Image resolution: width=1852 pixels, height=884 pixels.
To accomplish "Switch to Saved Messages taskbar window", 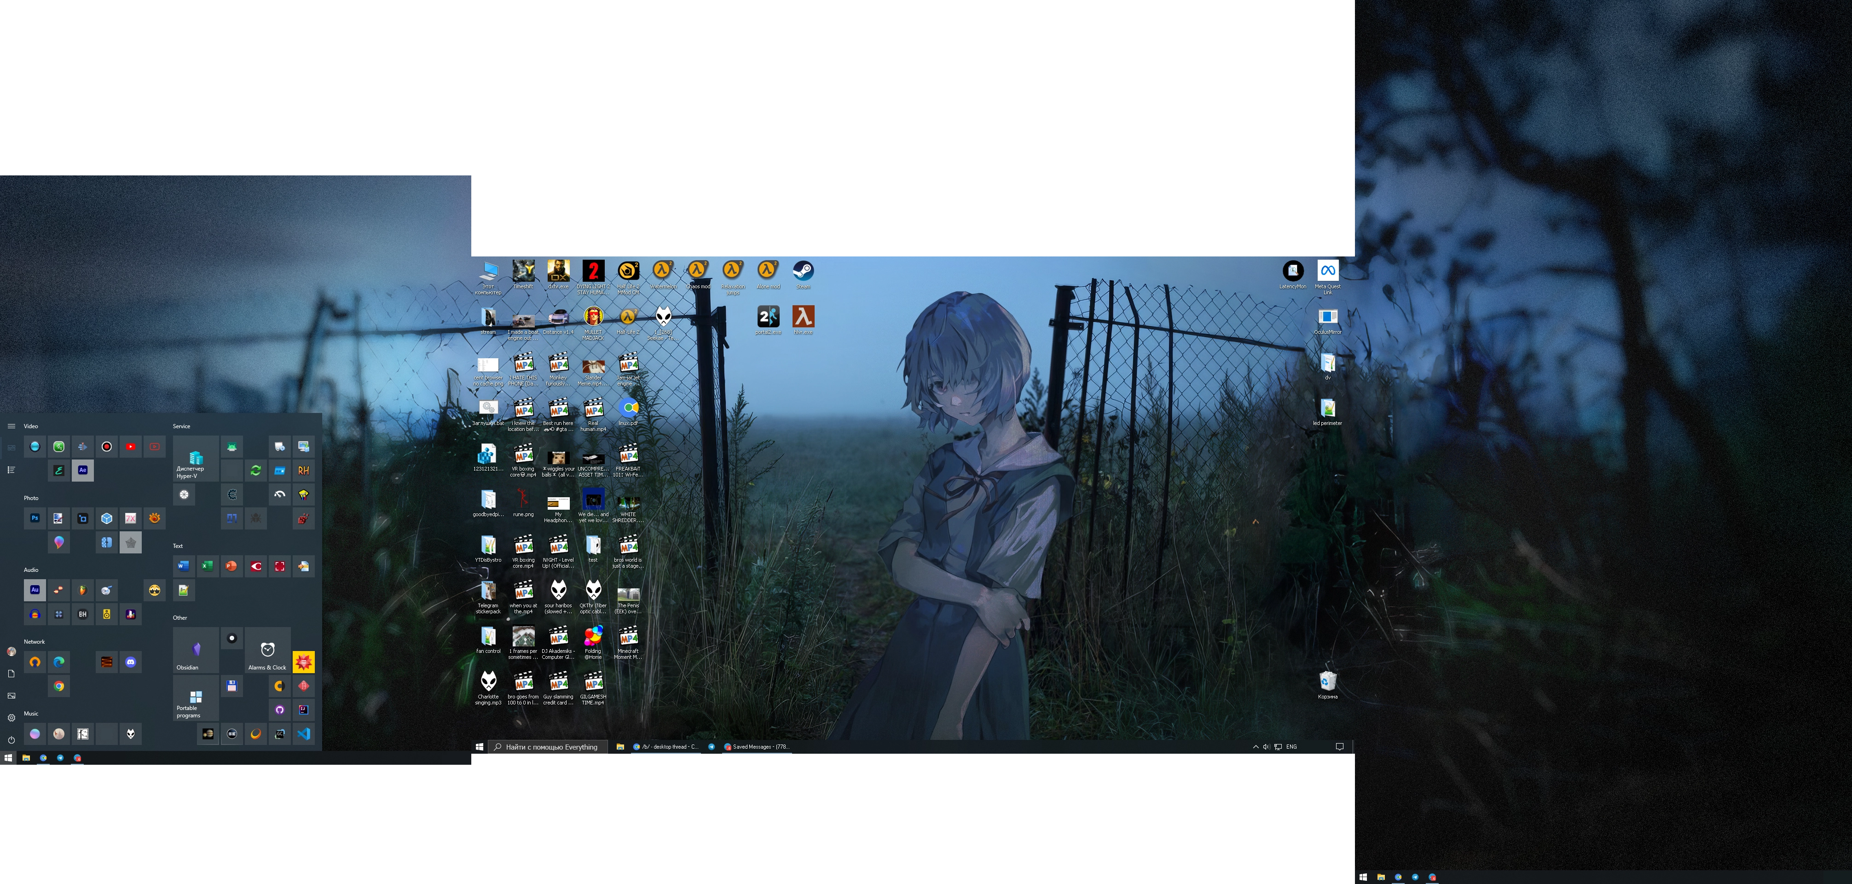I will pos(757,747).
